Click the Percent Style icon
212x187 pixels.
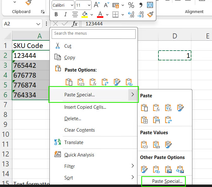[x=131, y=5]
